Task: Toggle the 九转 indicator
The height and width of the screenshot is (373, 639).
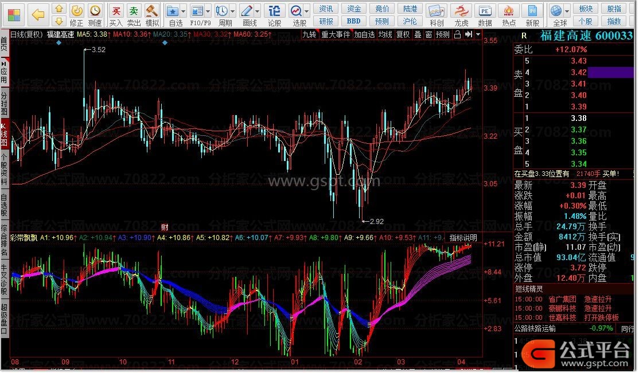Action: (309, 34)
